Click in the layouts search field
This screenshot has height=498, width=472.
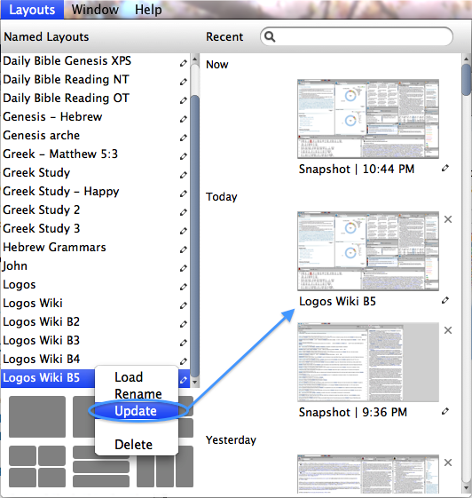[x=357, y=36]
